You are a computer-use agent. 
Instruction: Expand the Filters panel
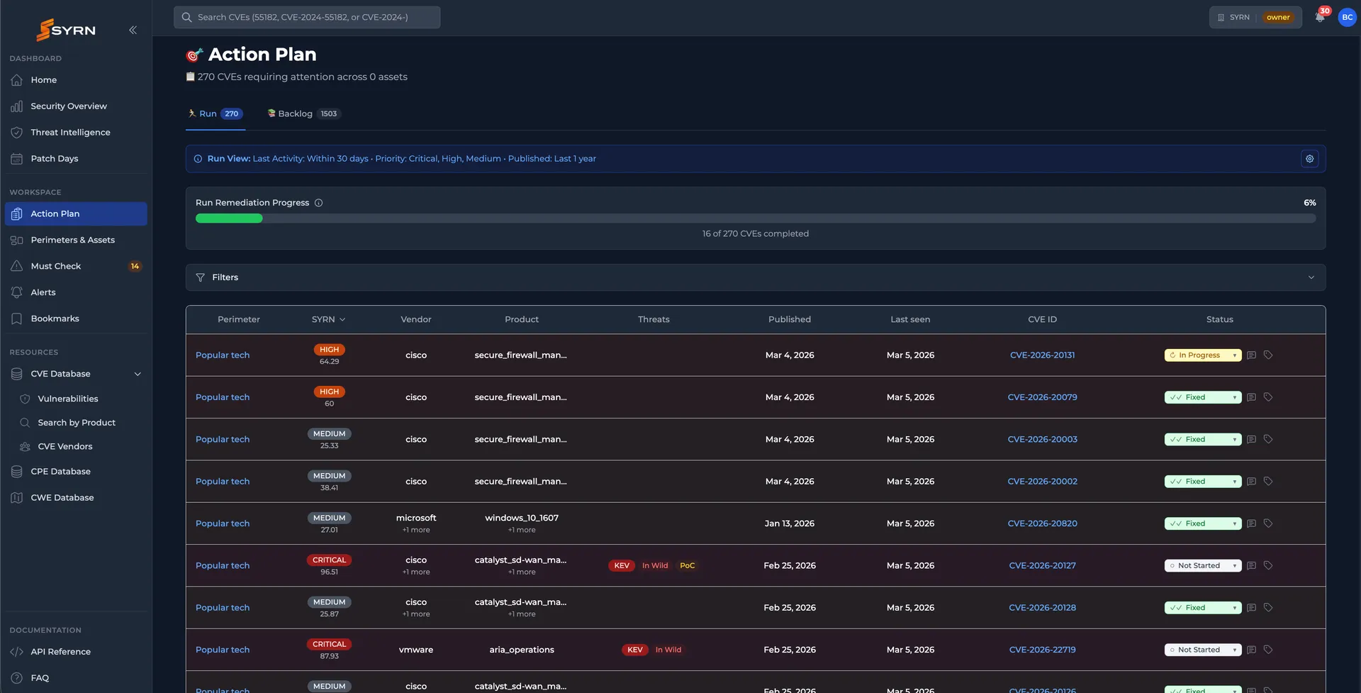tap(756, 277)
